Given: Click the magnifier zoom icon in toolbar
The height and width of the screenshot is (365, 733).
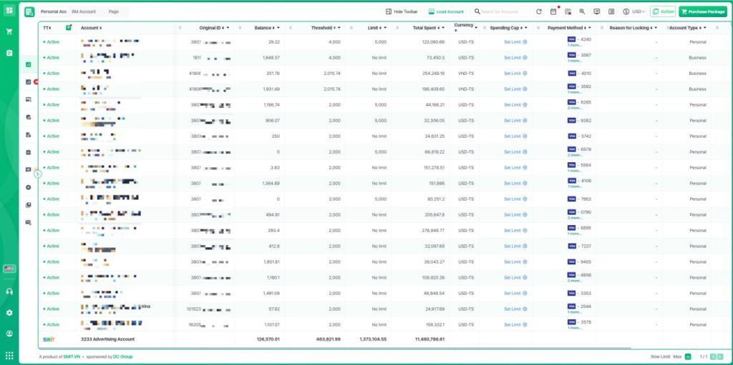Looking at the screenshot, I should (582, 11).
